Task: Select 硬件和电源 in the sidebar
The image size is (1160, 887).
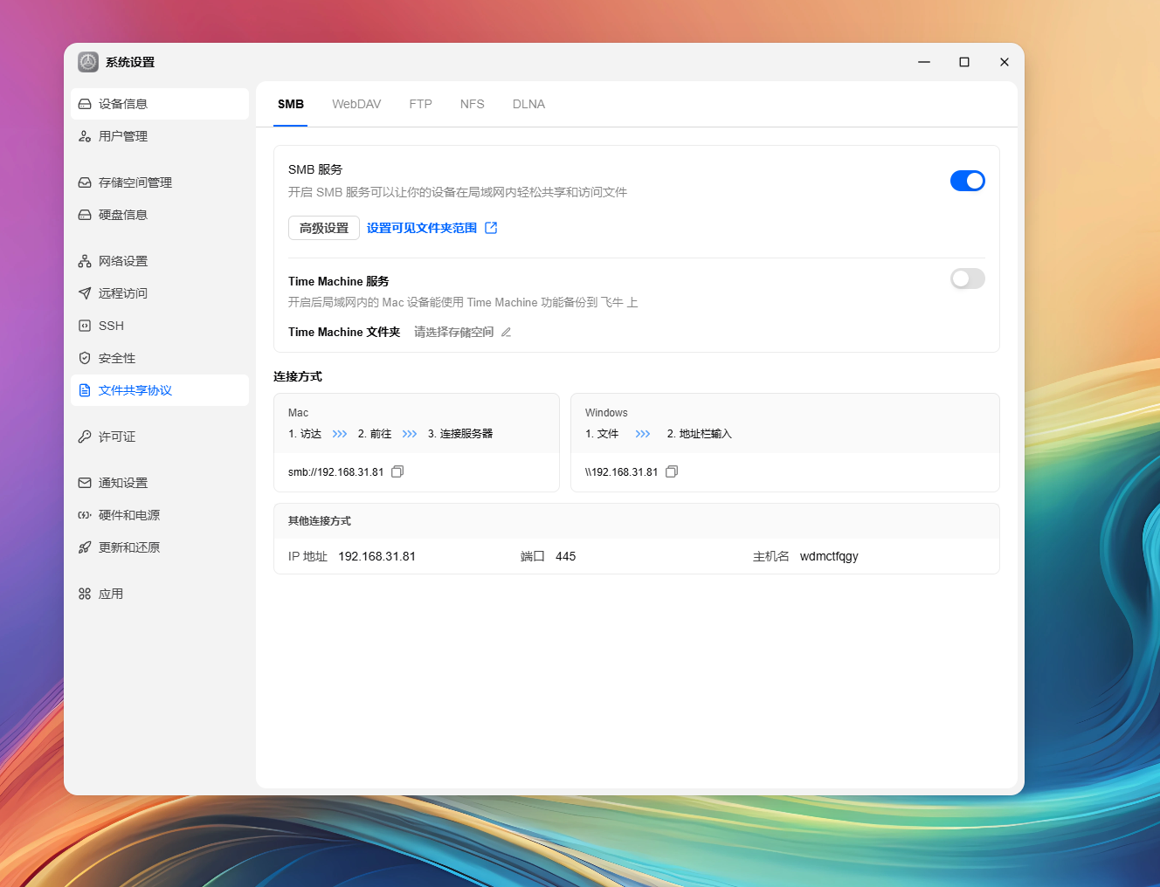Action: [160, 515]
